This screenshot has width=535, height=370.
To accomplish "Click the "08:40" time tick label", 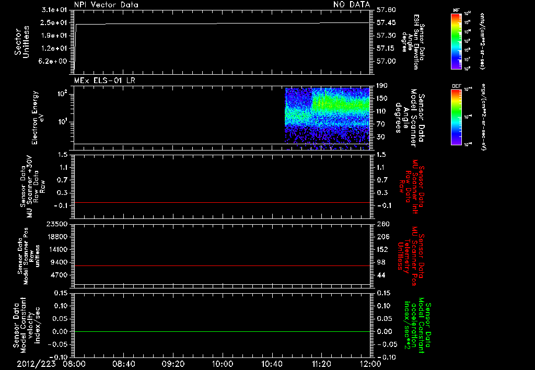I will 124,364.
